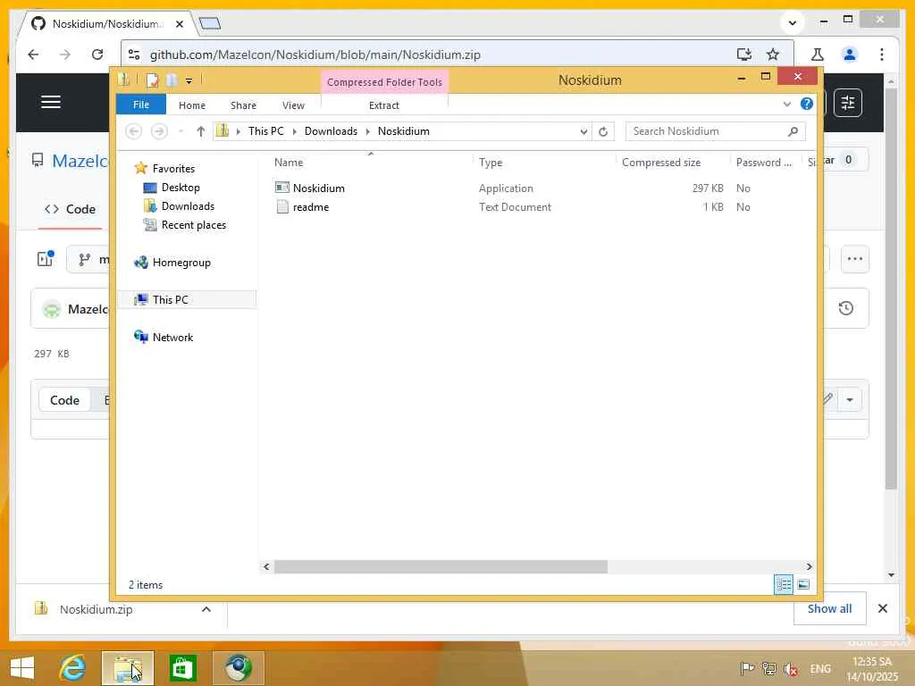Viewport: 915px width, 686px height.
Task: Open the Noskidium application file
Action: [319, 188]
